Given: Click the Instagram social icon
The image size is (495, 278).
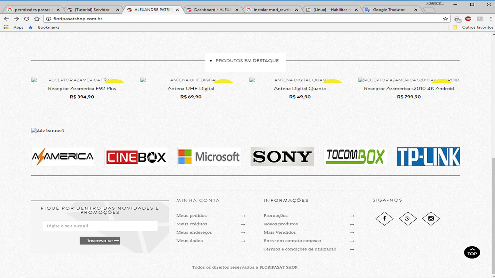Looking at the screenshot, I should point(431,219).
